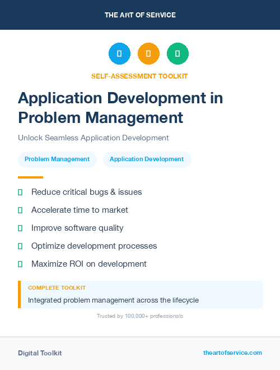Click the Unlock Seamless Application Development subtitle
The height and width of the screenshot is (370, 280).
tap(93, 138)
